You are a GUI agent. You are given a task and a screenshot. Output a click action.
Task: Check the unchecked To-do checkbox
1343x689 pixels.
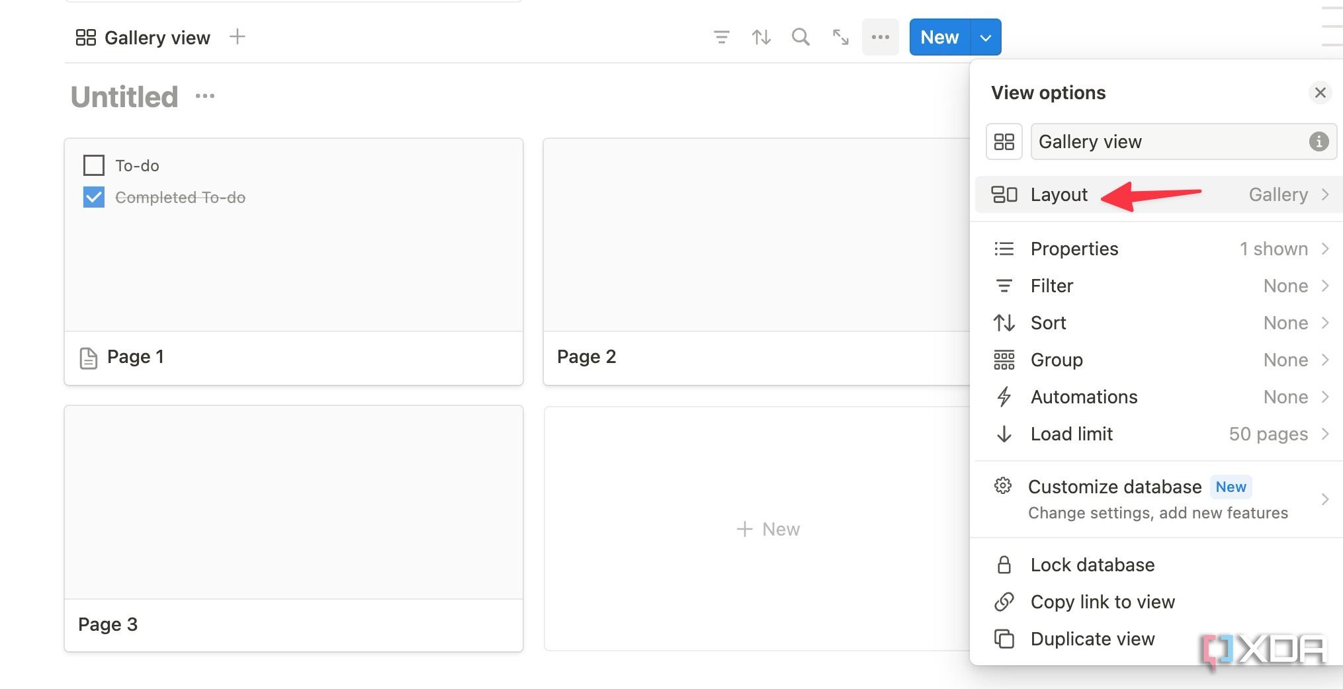click(x=94, y=165)
